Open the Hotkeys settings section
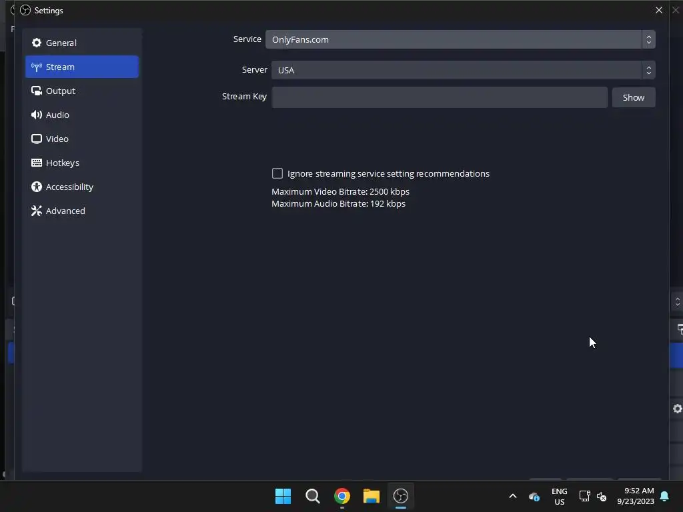683x512 pixels. point(82,163)
